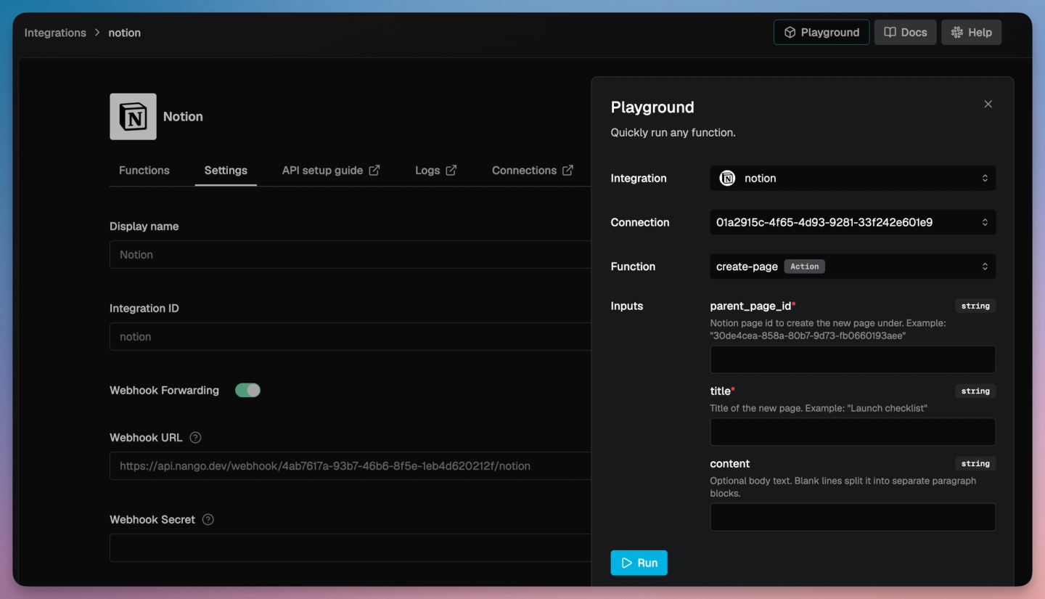Viewport: 1045px width, 599px height.
Task: Click the Display name field
Action: coord(351,255)
